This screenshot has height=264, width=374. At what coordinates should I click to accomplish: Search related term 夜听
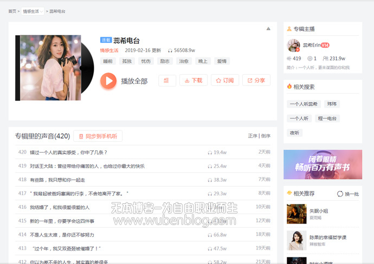(x=294, y=133)
